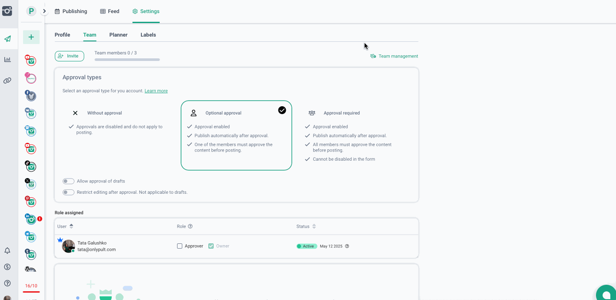Open the dollar sign billing icon
The height and width of the screenshot is (300, 616).
point(7,267)
